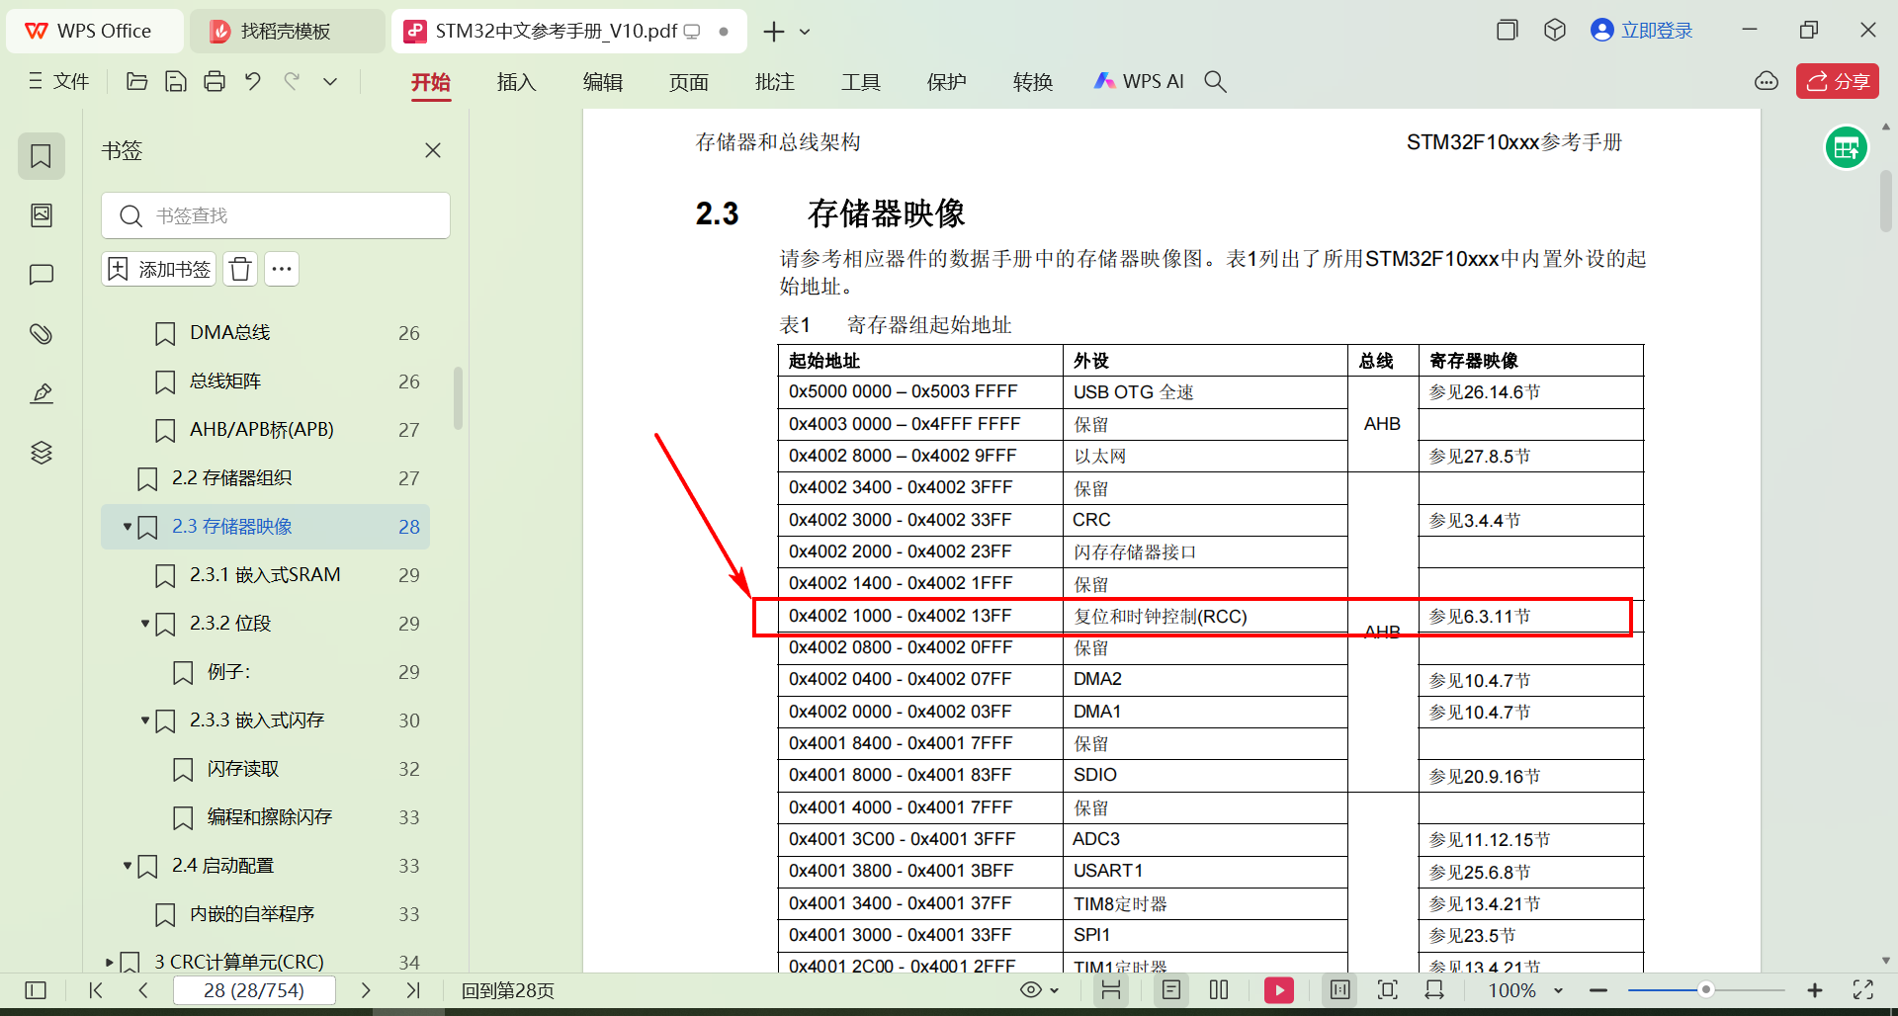Screen dimensions: 1898x1016
Task: Go to next page arrow
Action: click(x=366, y=989)
